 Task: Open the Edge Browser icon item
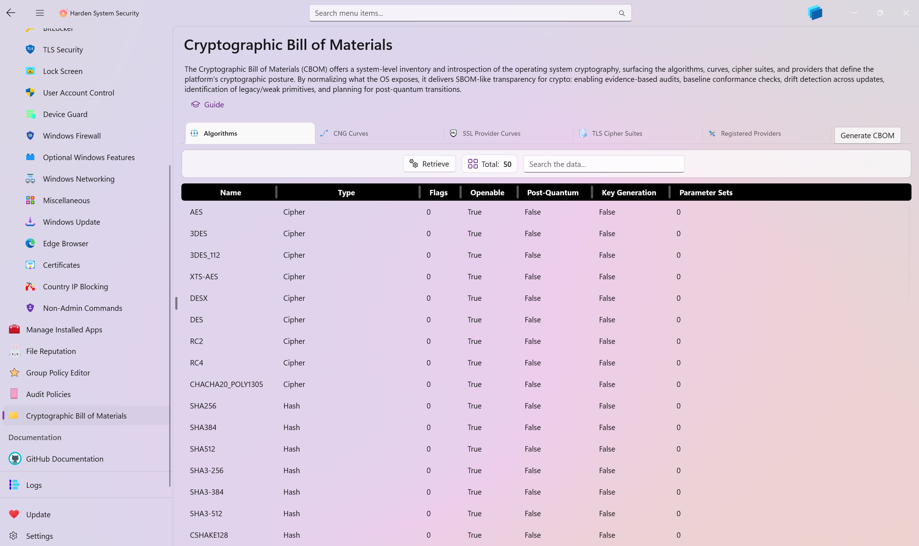pos(30,243)
